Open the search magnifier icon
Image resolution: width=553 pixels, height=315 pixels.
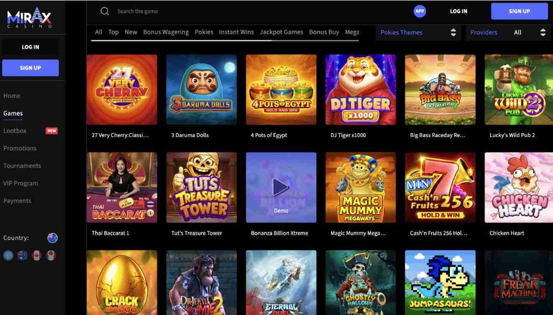point(104,11)
